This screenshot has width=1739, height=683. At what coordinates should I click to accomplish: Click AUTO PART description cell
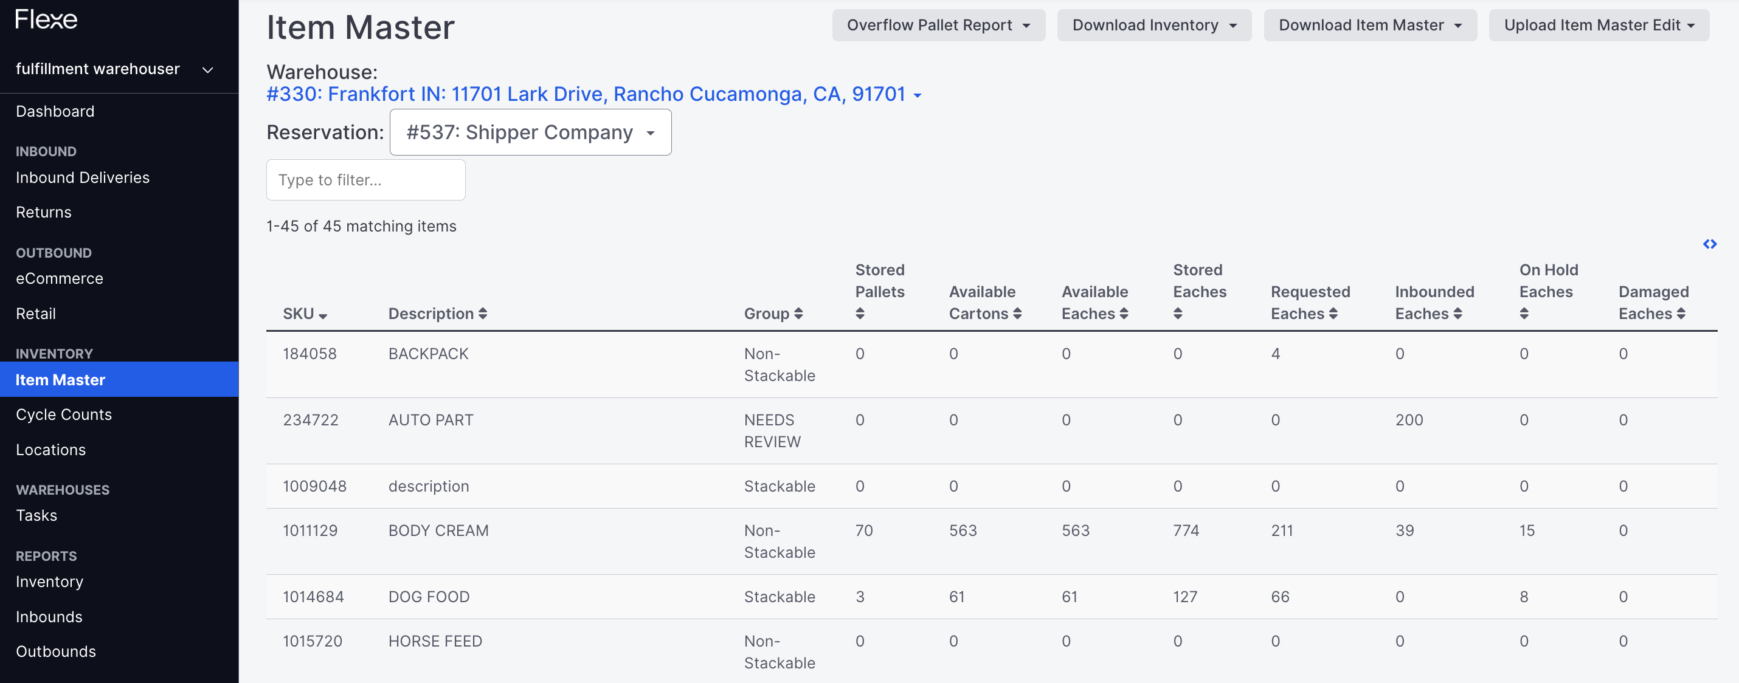coord(430,420)
